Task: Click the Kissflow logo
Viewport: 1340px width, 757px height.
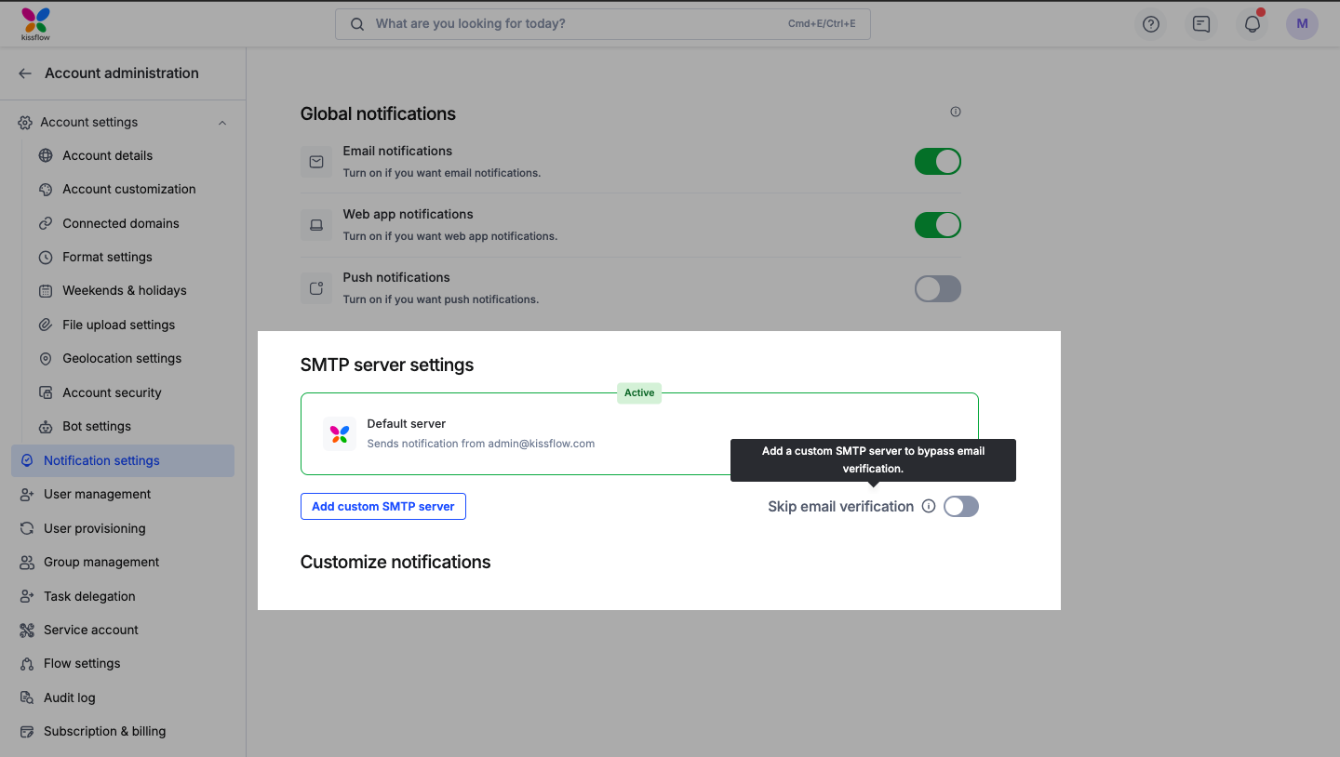Action: 35,24
